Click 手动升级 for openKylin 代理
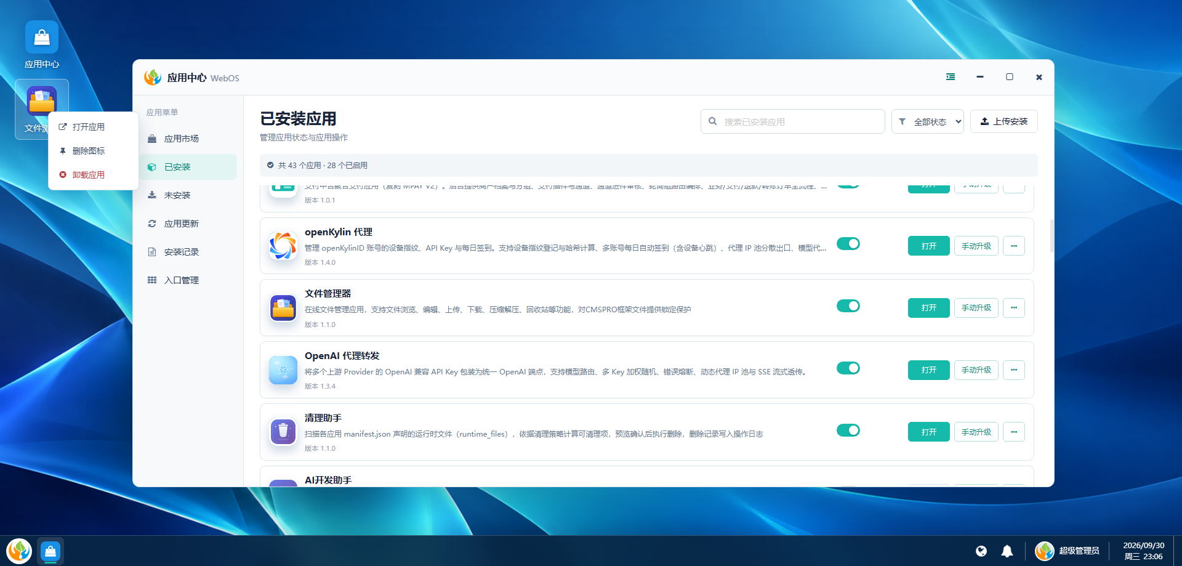The height and width of the screenshot is (566, 1182). 976,246
